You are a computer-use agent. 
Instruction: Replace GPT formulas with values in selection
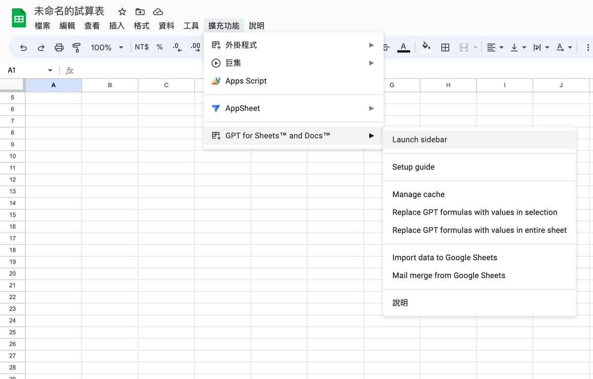(x=479, y=212)
